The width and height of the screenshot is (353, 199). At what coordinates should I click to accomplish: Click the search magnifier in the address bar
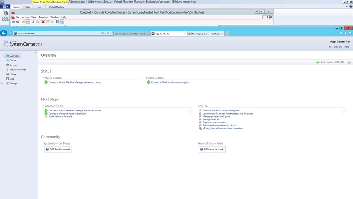102,34
